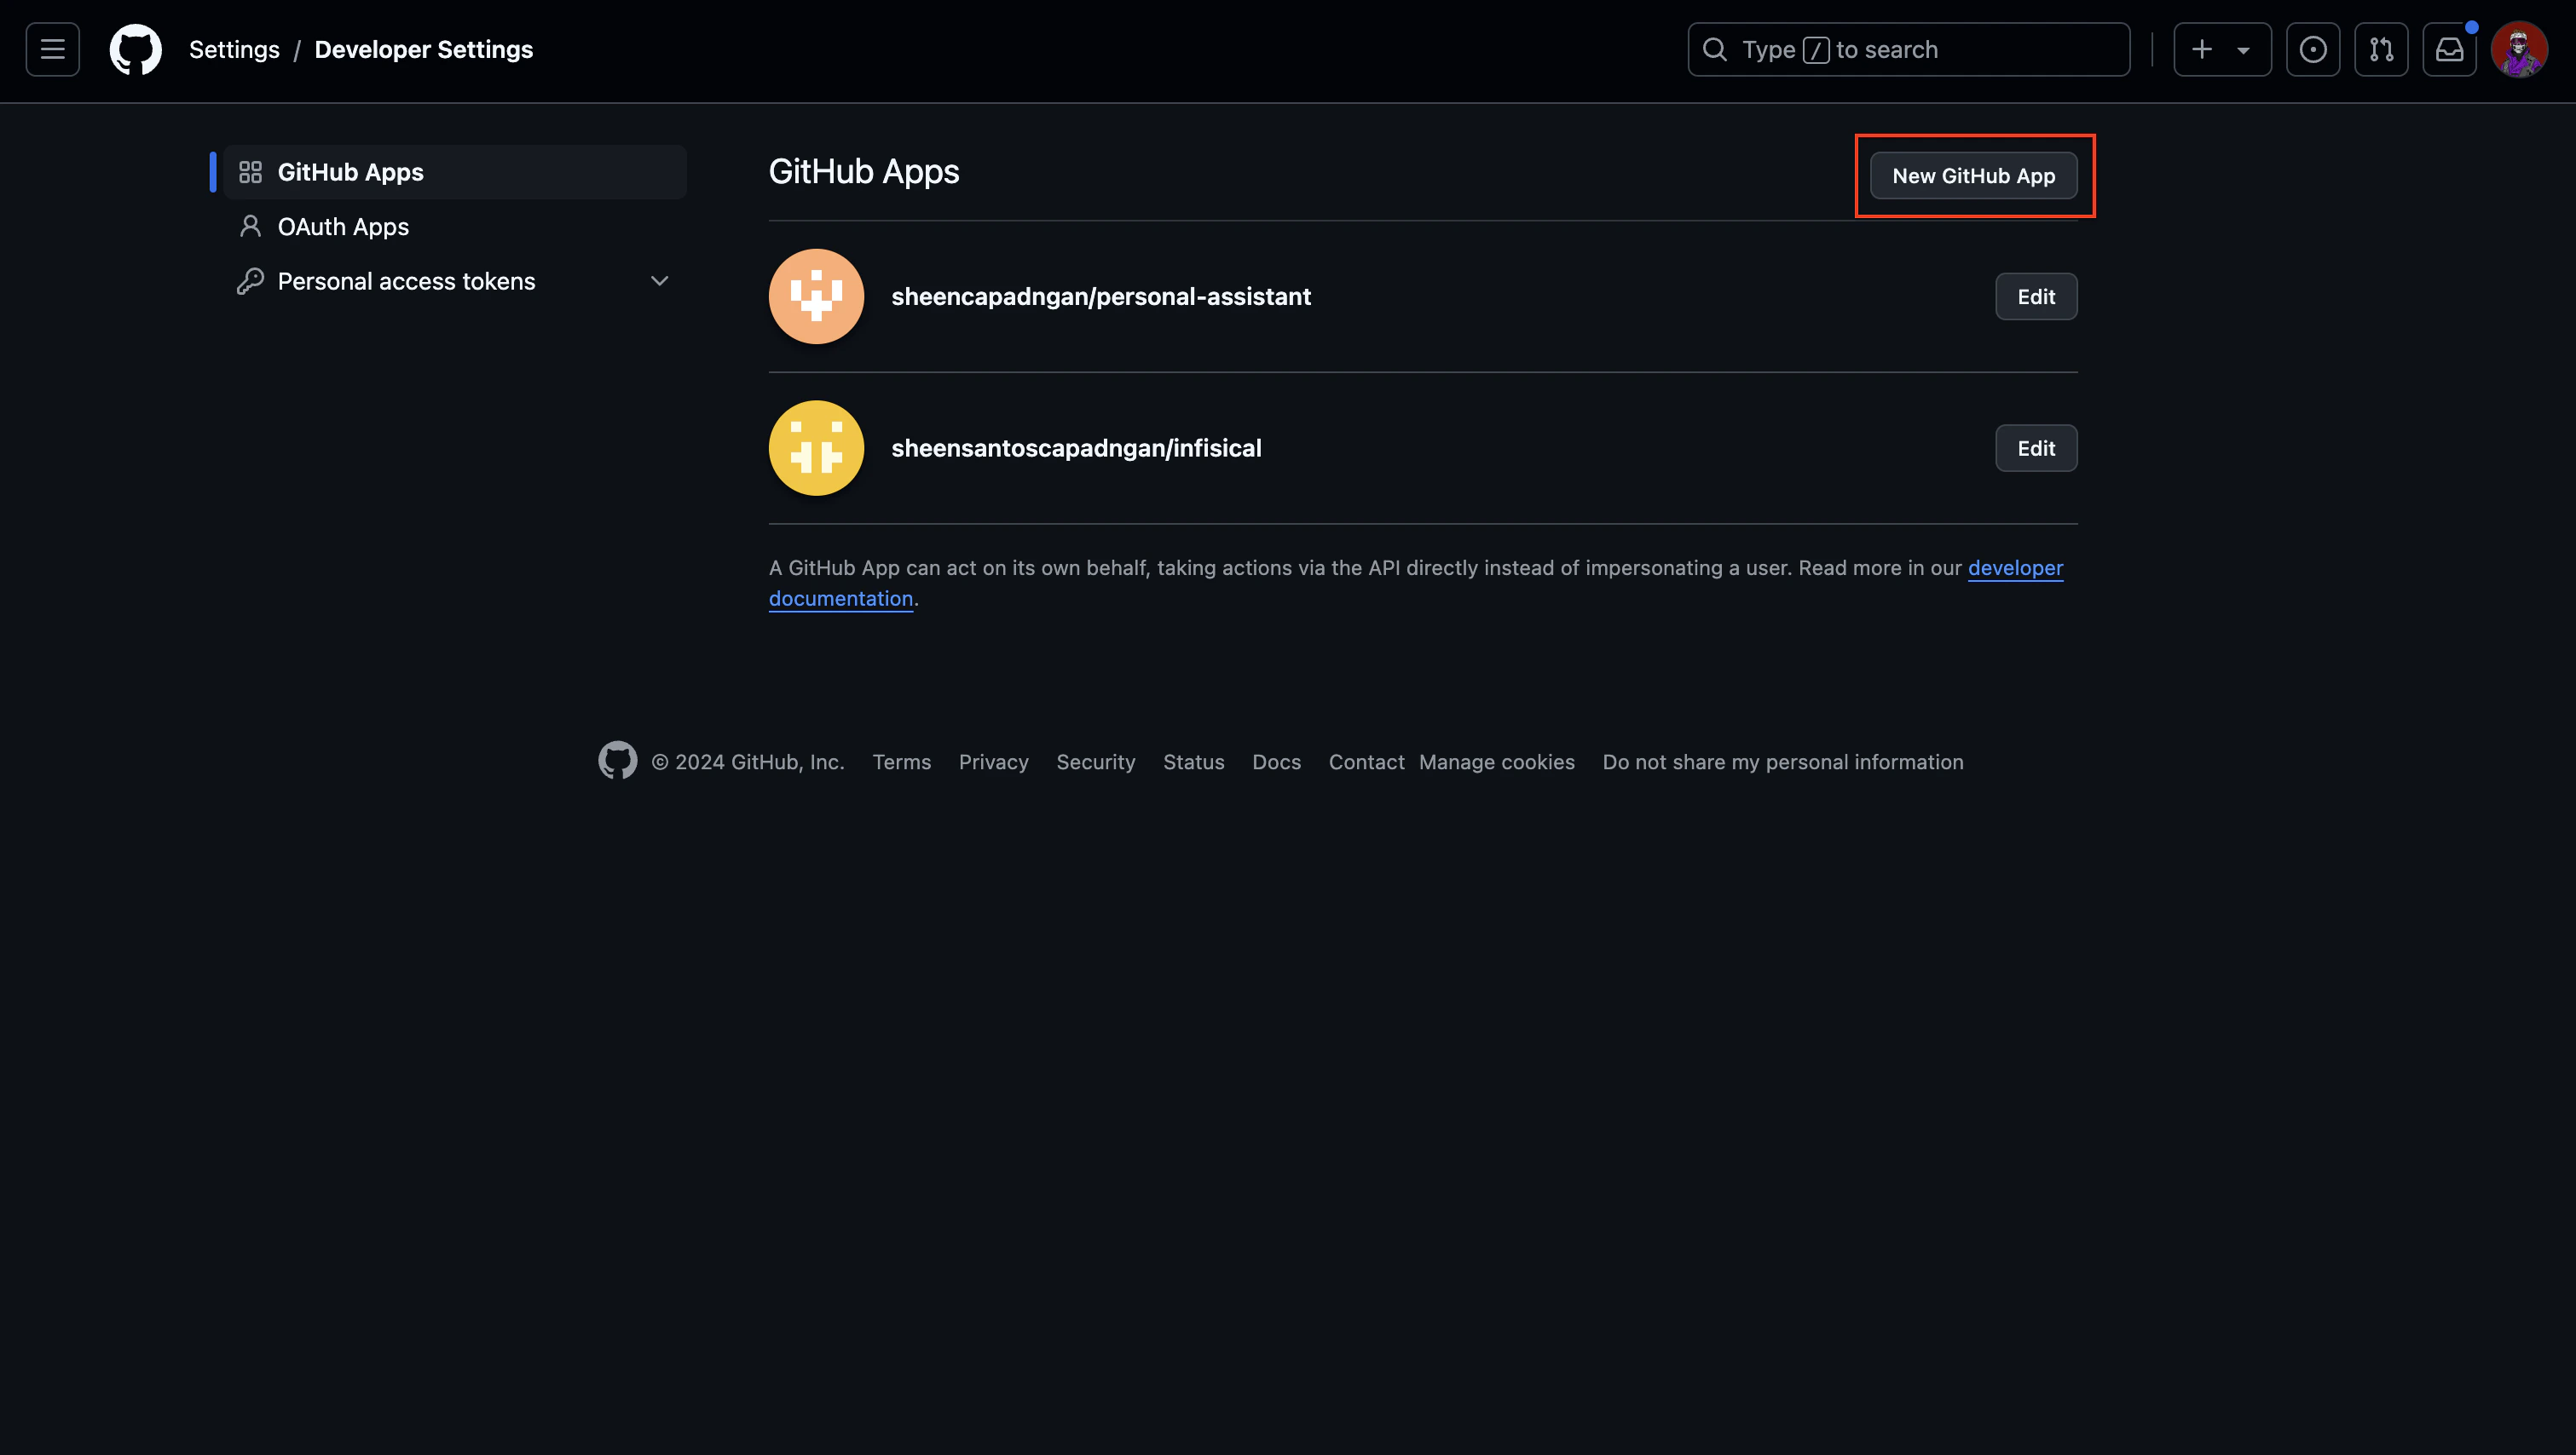Click the New GitHub App button
Screen dimensions: 2576x1455
[1973, 175]
